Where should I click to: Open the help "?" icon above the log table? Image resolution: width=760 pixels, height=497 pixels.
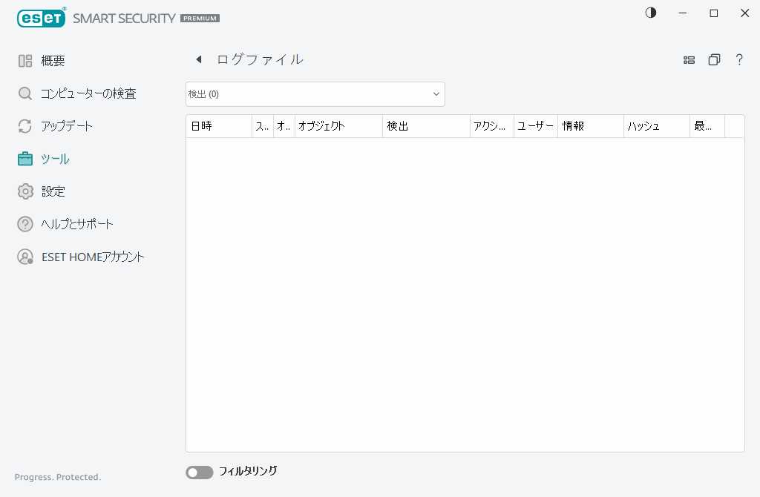click(x=739, y=59)
